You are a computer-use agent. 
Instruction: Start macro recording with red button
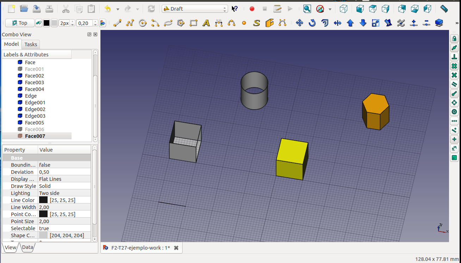252,9
